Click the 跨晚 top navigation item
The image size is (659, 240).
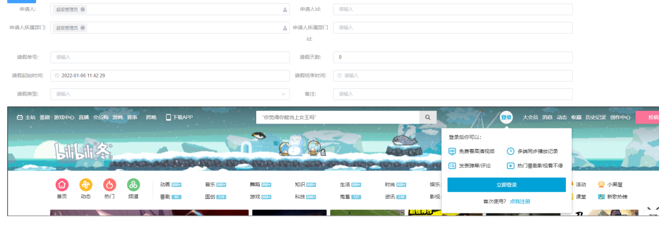pyautogui.click(x=151, y=117)
